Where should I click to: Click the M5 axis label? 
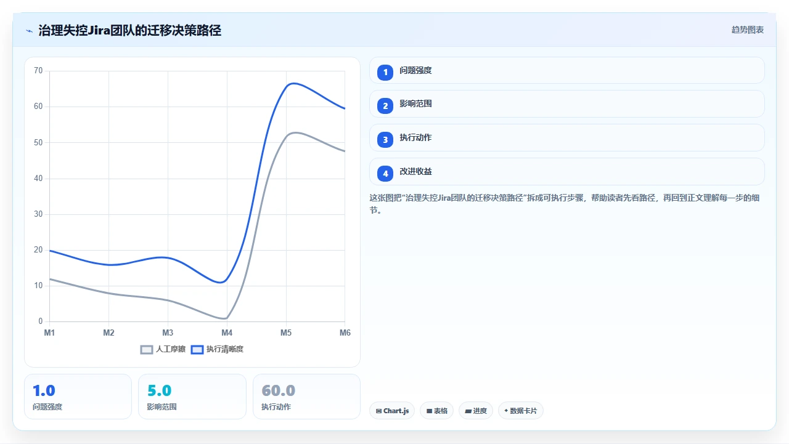pos(286,333)
